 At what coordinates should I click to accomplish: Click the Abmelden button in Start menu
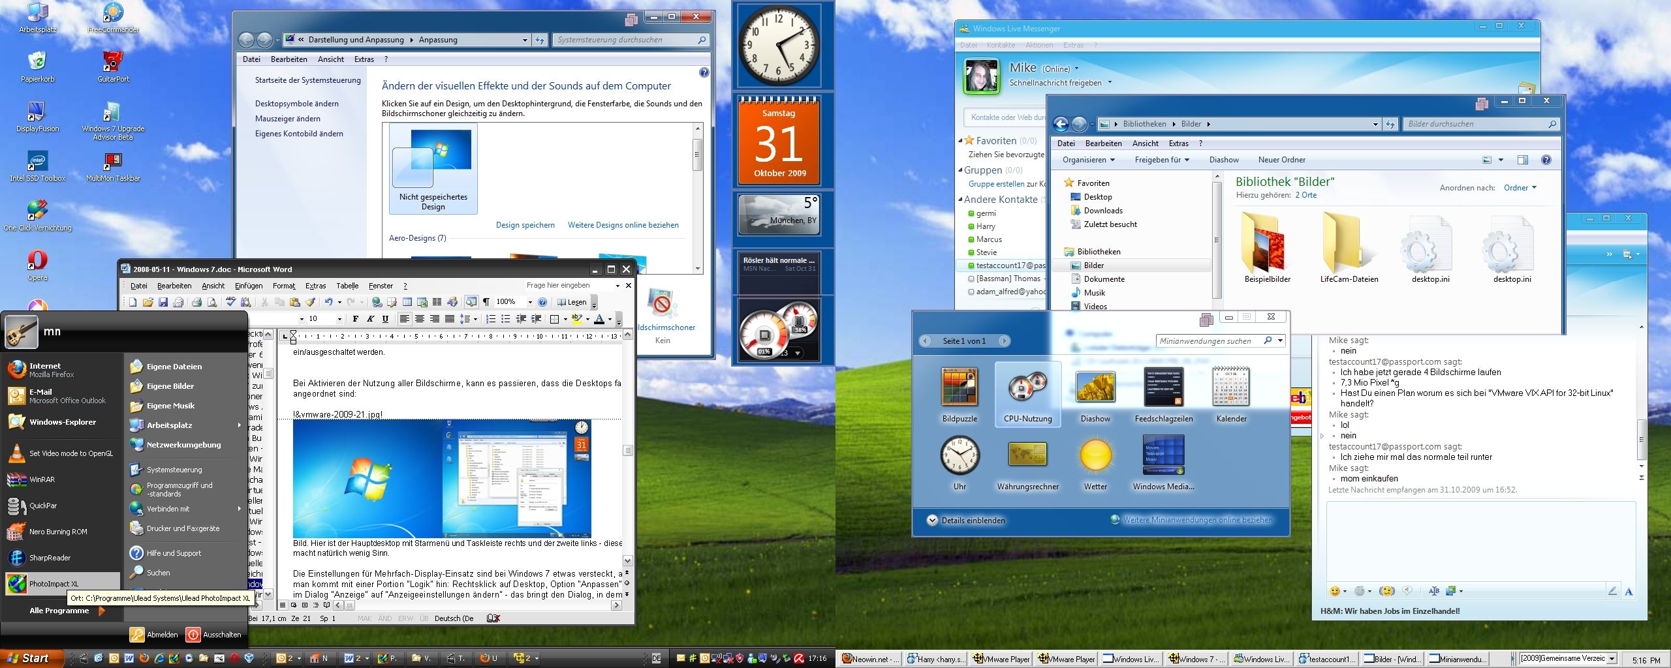154,635
